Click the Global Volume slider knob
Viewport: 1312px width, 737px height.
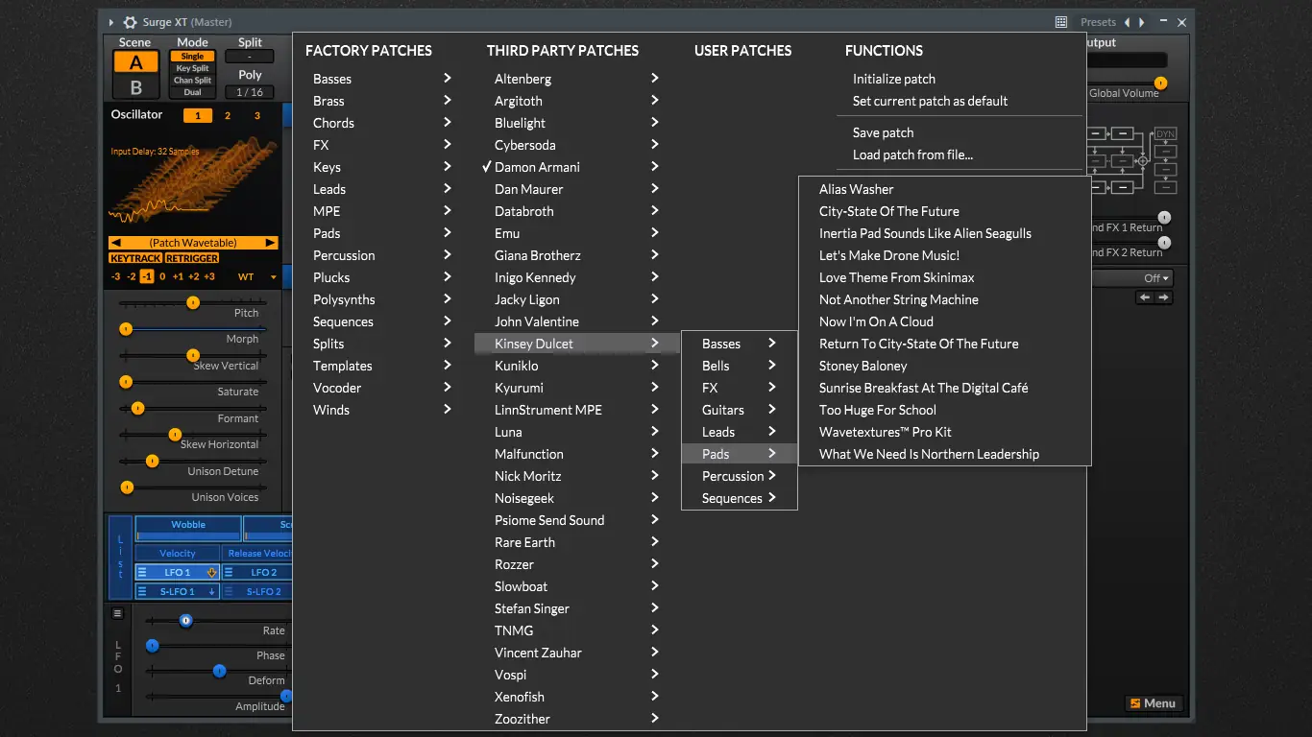(1160, 83)
